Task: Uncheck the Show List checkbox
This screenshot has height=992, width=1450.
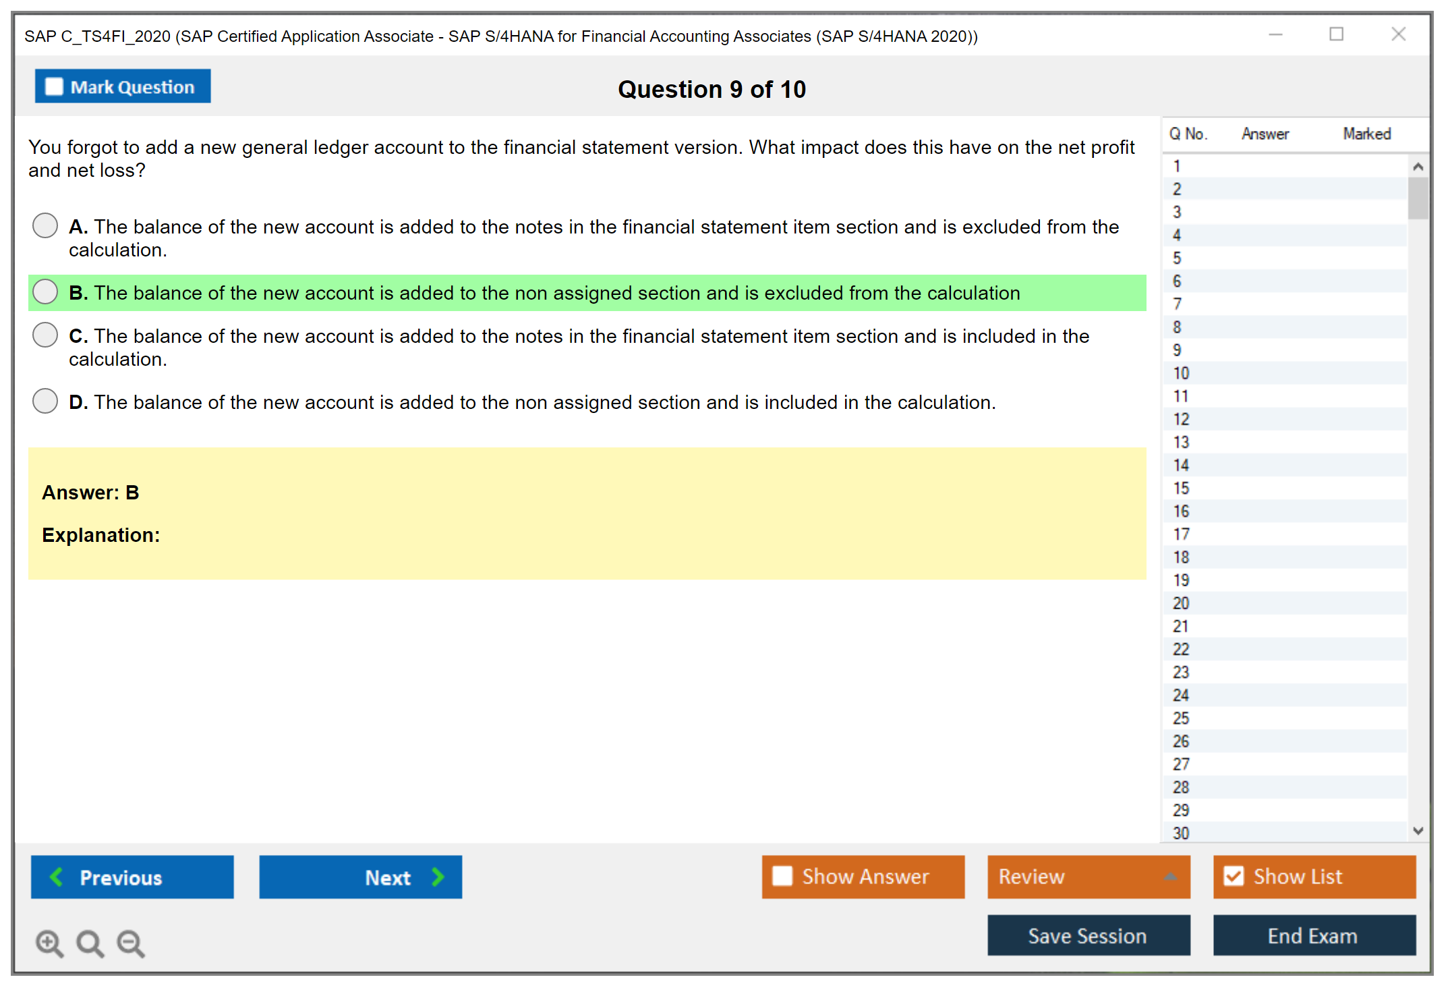Action: pos(1234,876)
